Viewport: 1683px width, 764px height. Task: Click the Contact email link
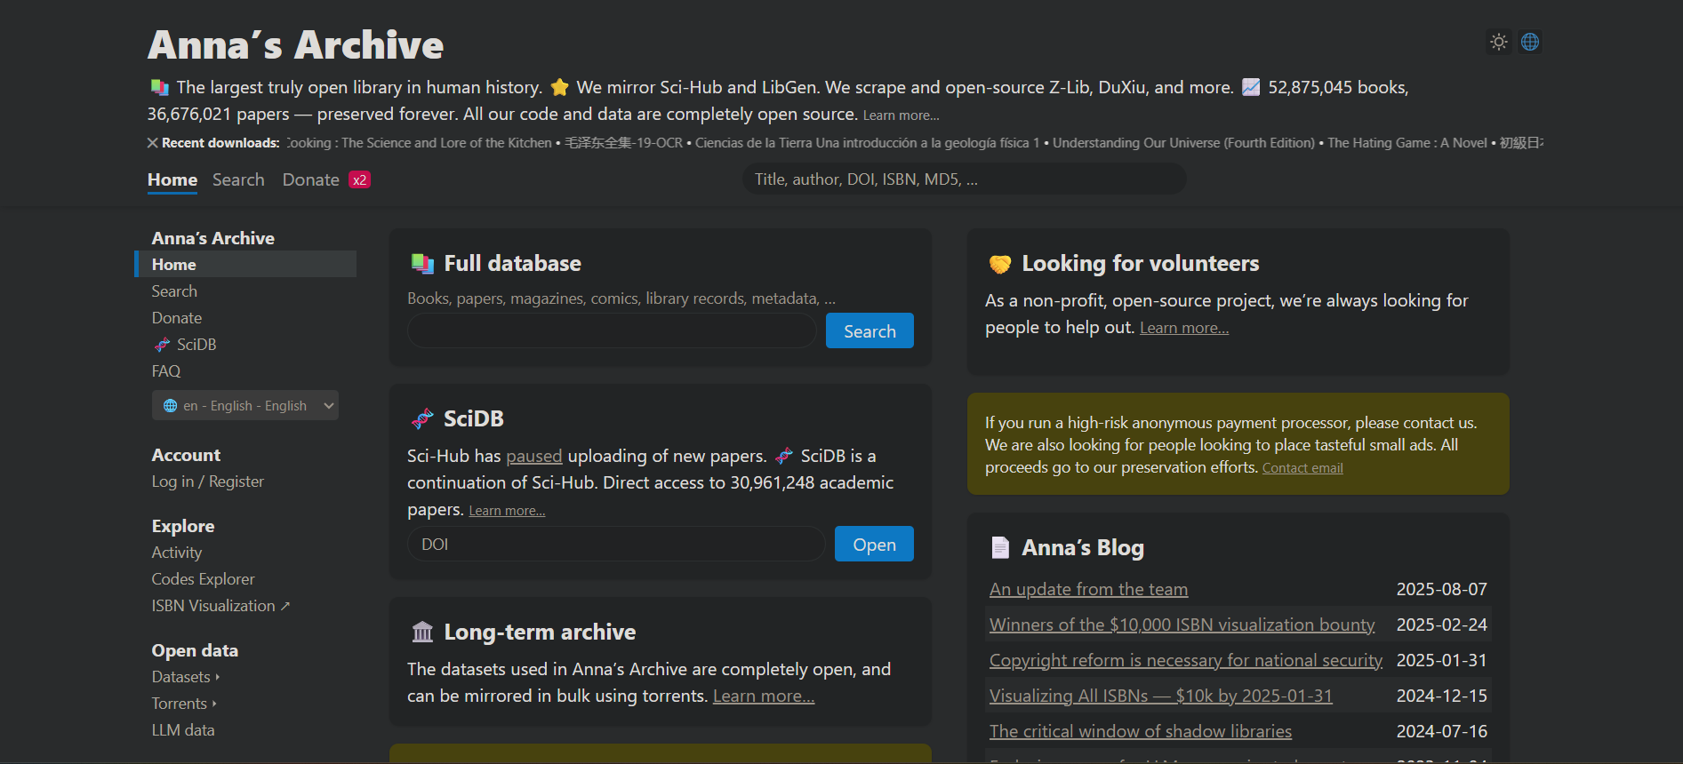pyautogui.click(x=1302, y=468)
